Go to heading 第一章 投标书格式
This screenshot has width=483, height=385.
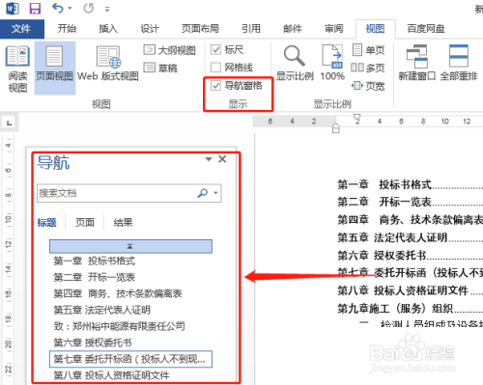point(95,261)
